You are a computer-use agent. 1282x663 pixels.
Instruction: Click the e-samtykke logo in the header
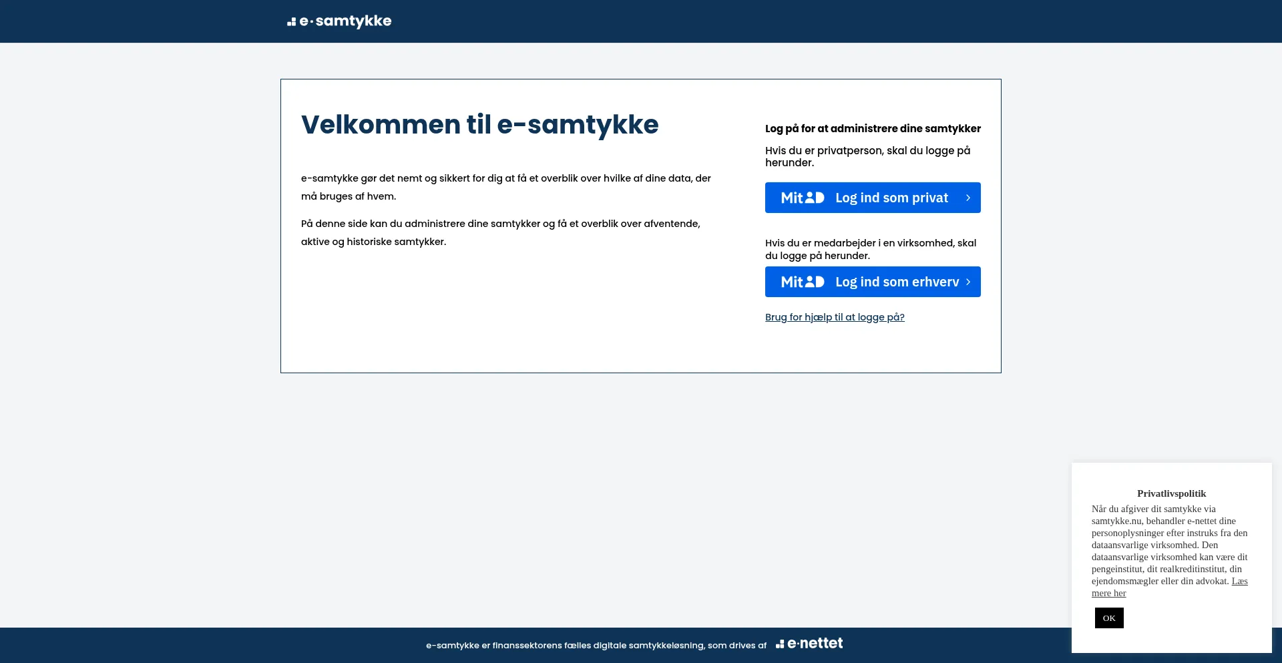pyautogui.click(x=339, y=21)
